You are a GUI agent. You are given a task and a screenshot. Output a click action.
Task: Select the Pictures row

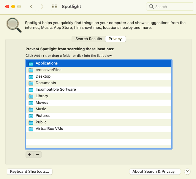(x=99, y=116)
